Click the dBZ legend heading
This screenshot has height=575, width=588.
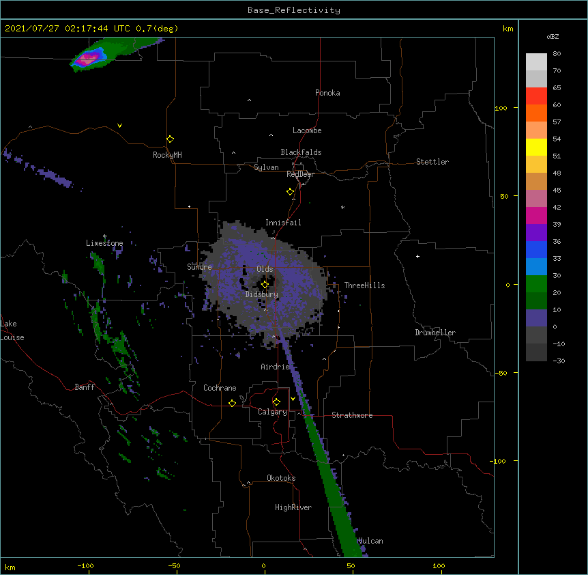tap(553, 36)
